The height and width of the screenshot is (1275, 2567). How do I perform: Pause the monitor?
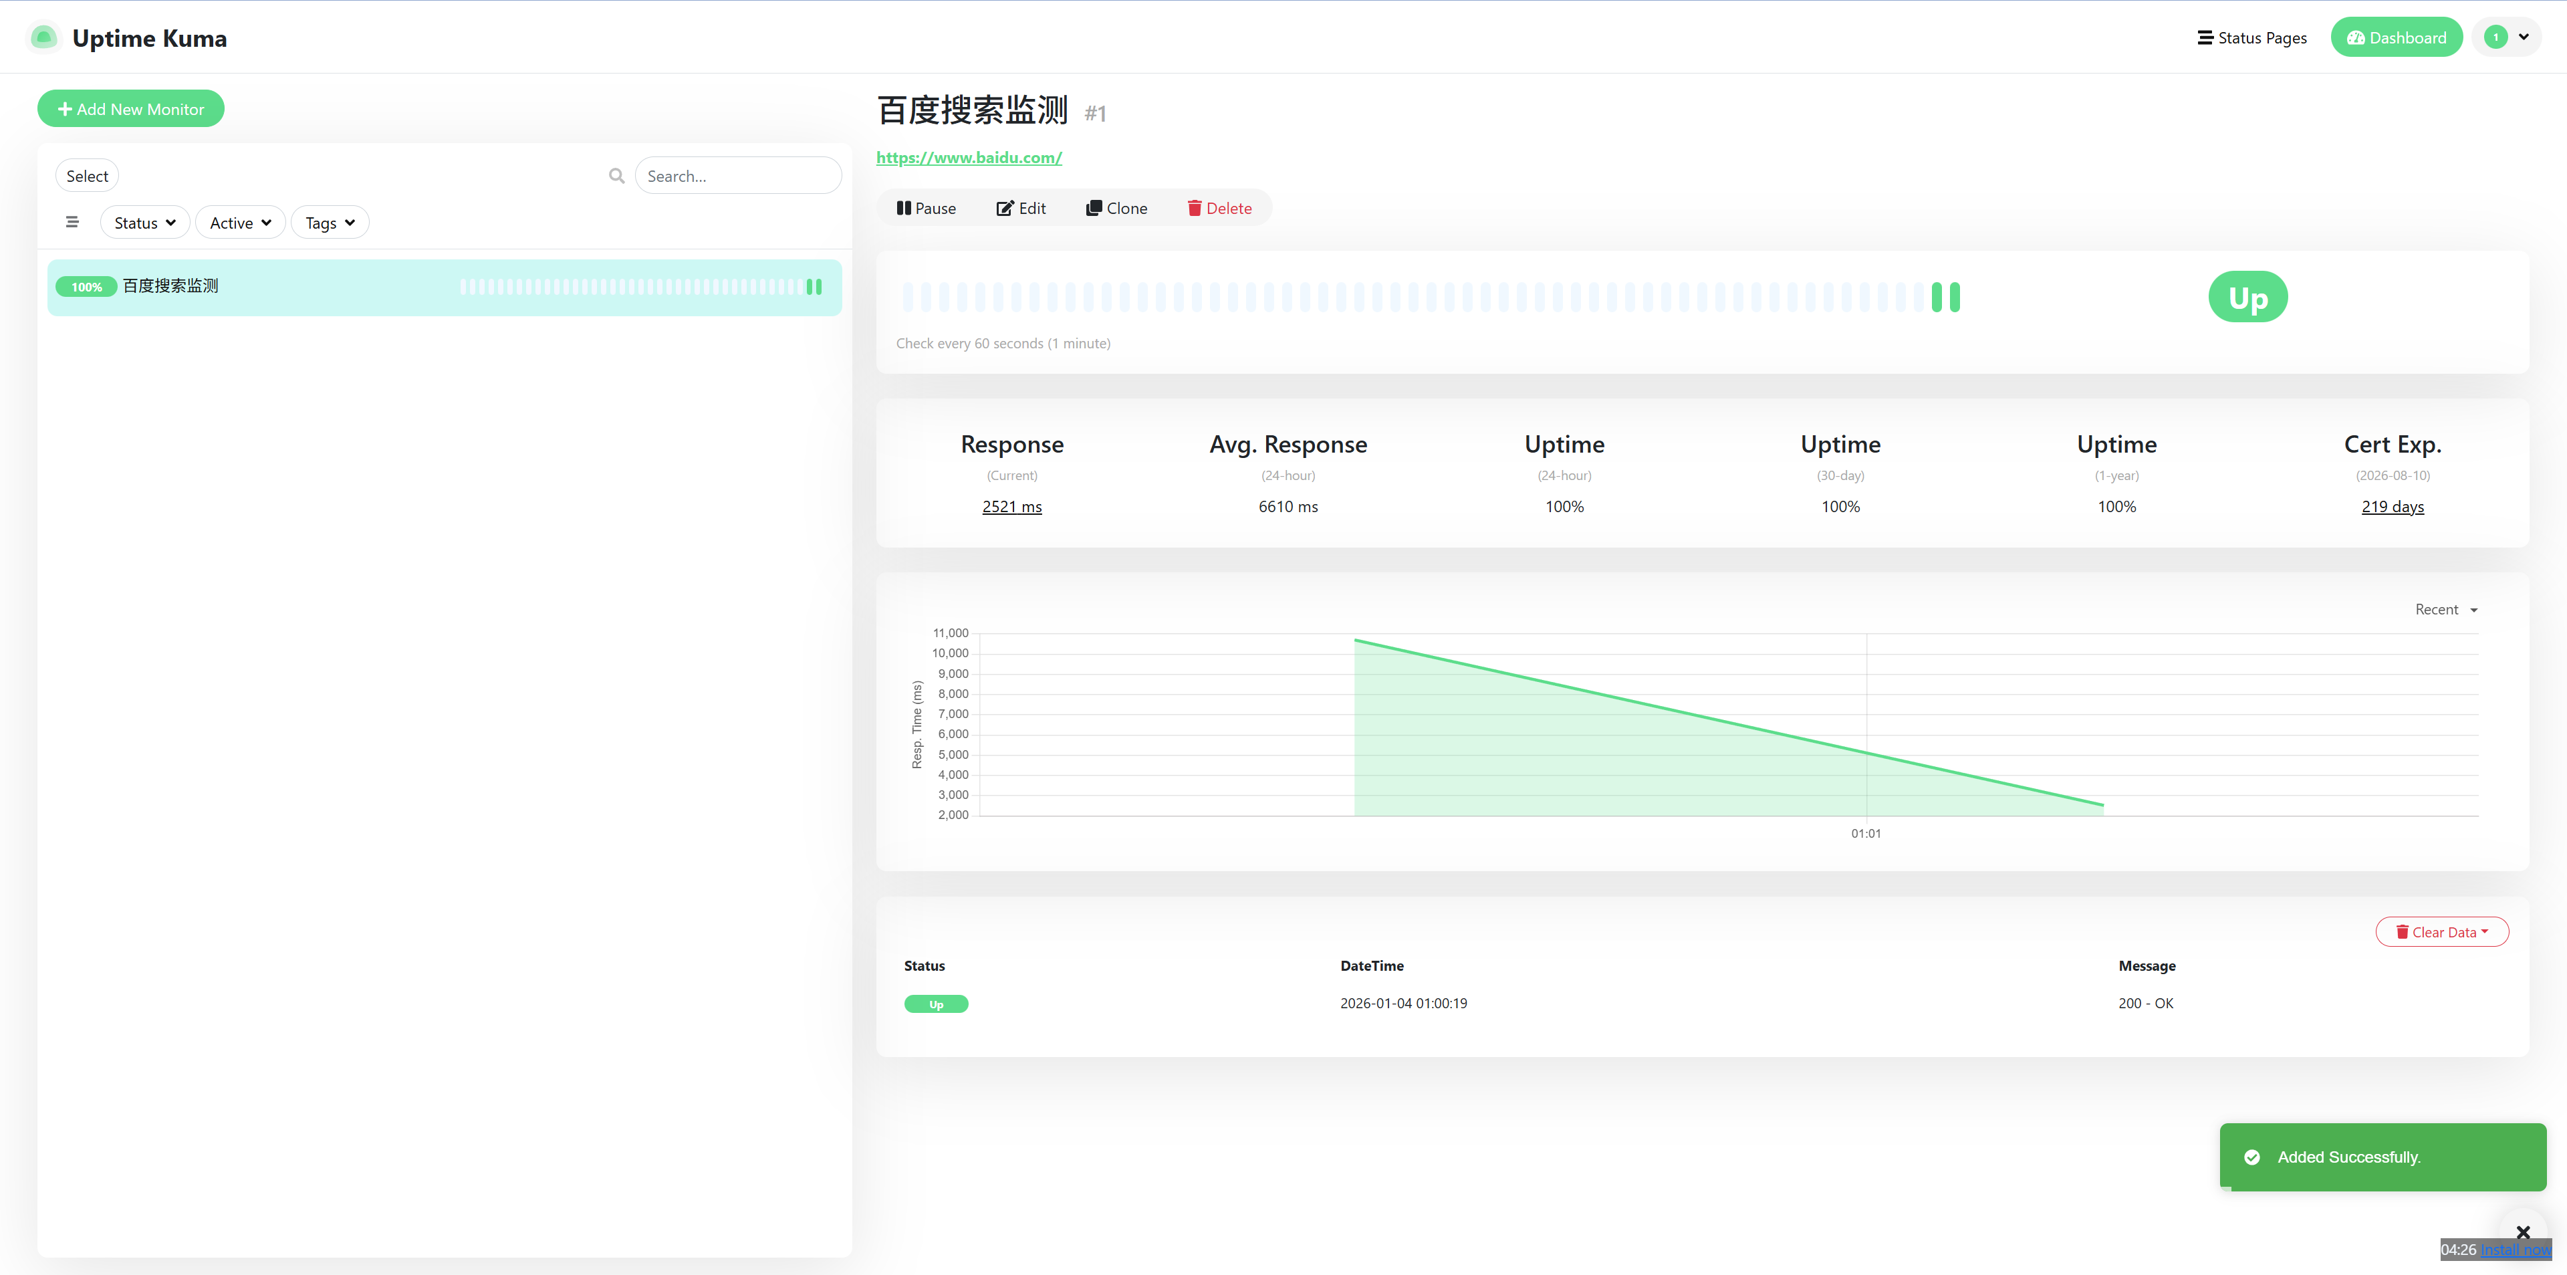click(x=926, y=209)
